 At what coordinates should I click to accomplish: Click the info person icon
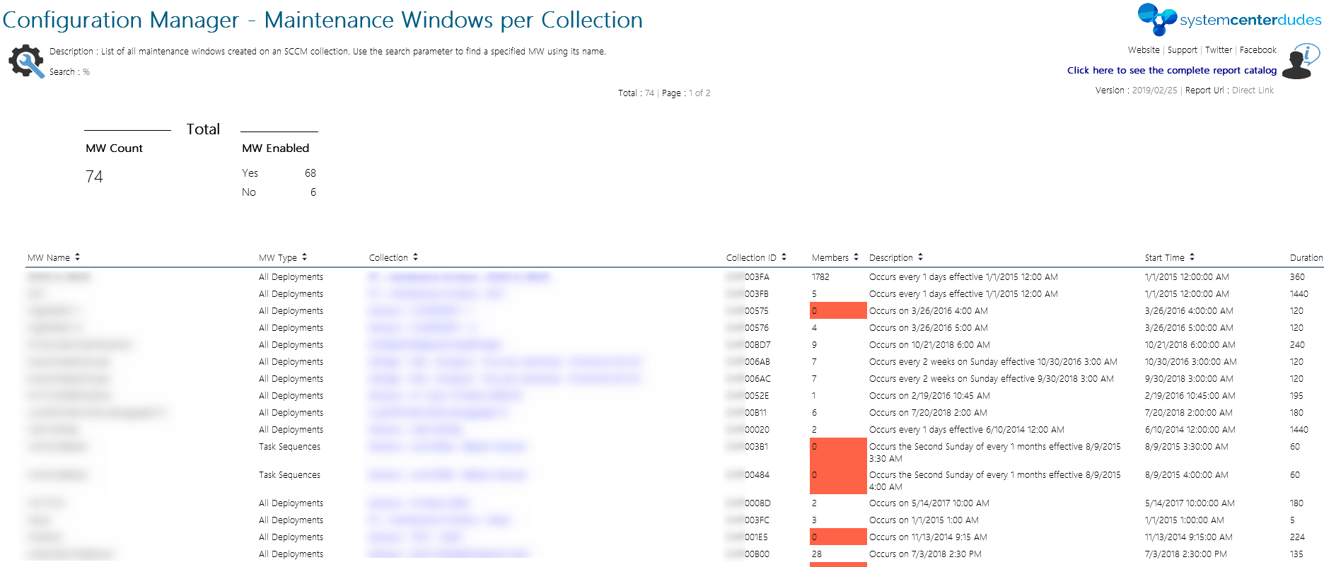[x=1301, y=61]
